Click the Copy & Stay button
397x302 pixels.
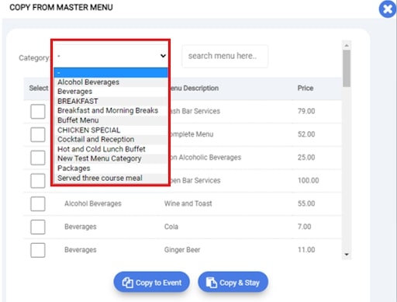[x=233, y=283]
